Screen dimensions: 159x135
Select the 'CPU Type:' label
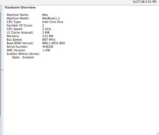[x=14, y=22]
